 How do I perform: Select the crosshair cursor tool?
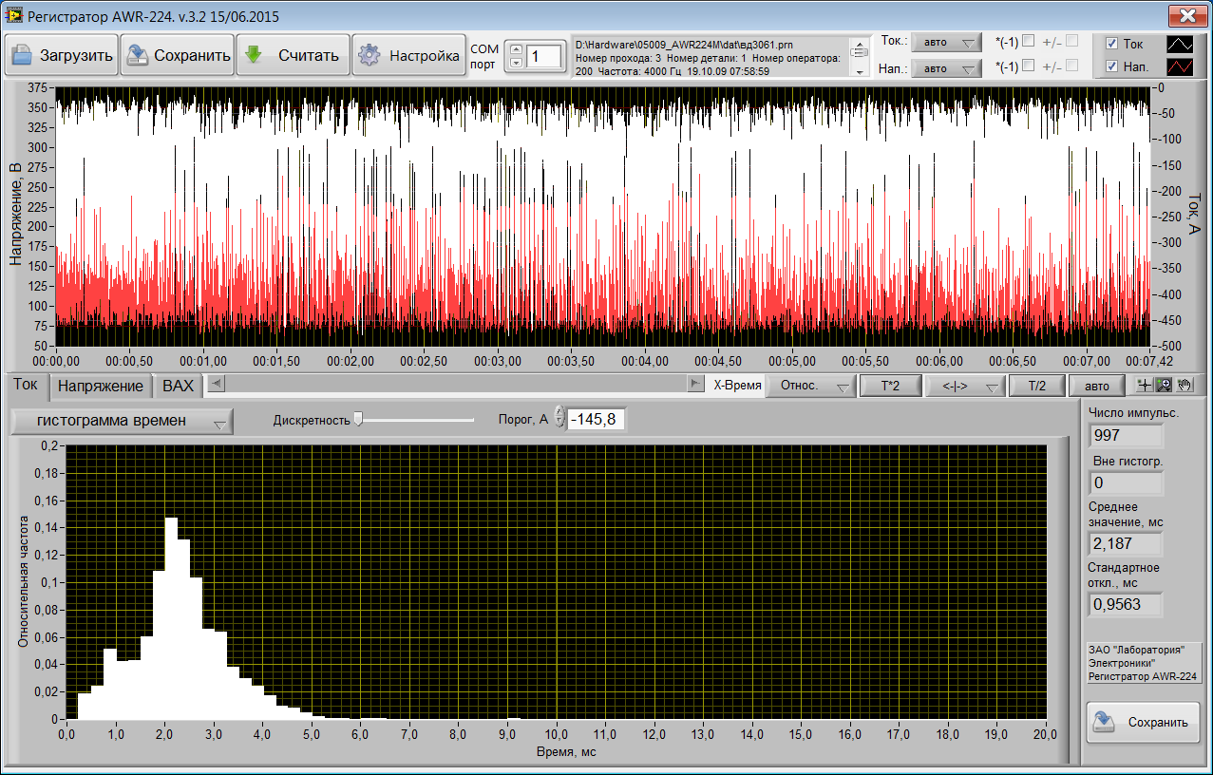[1146, 386]
